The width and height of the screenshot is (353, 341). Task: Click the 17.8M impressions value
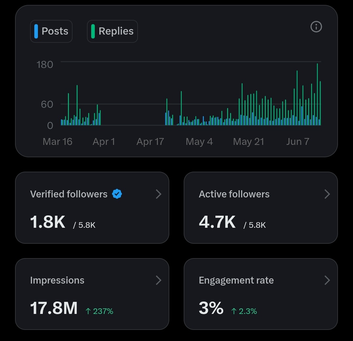[x=54, y=308]
